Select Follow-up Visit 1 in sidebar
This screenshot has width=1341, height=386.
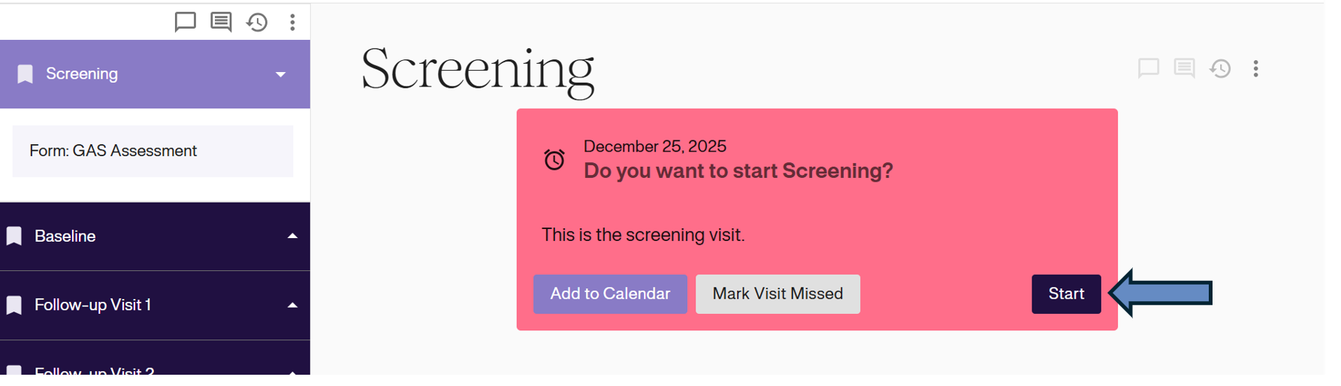pos(93,305)
